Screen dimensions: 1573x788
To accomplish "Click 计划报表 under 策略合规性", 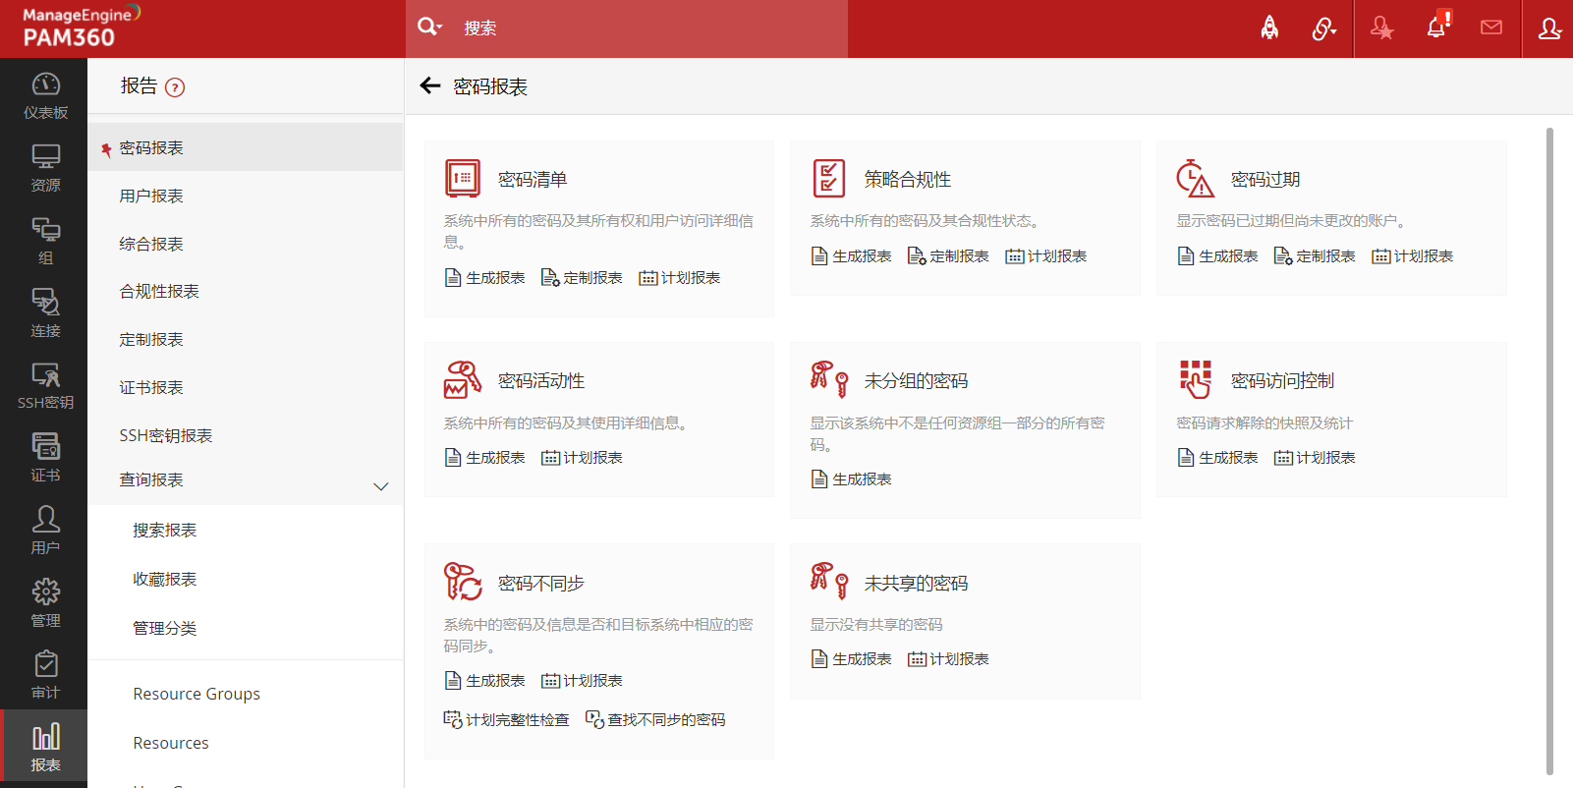I will pos(1046,256).
